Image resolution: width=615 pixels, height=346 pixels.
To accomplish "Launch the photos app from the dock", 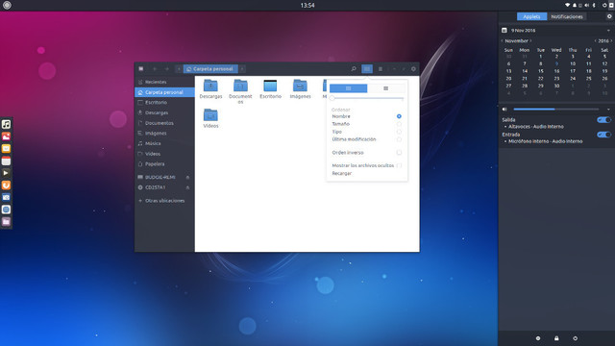I will (6, 136).
